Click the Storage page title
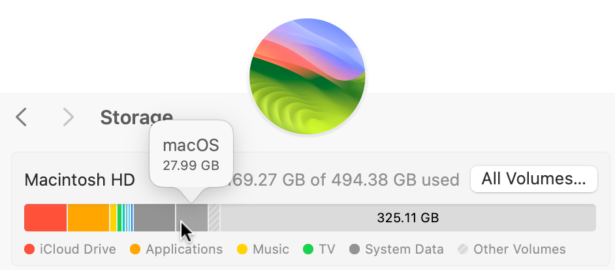Image resolution: width=615 pixels, height=270 pixels. click(136, 118)
